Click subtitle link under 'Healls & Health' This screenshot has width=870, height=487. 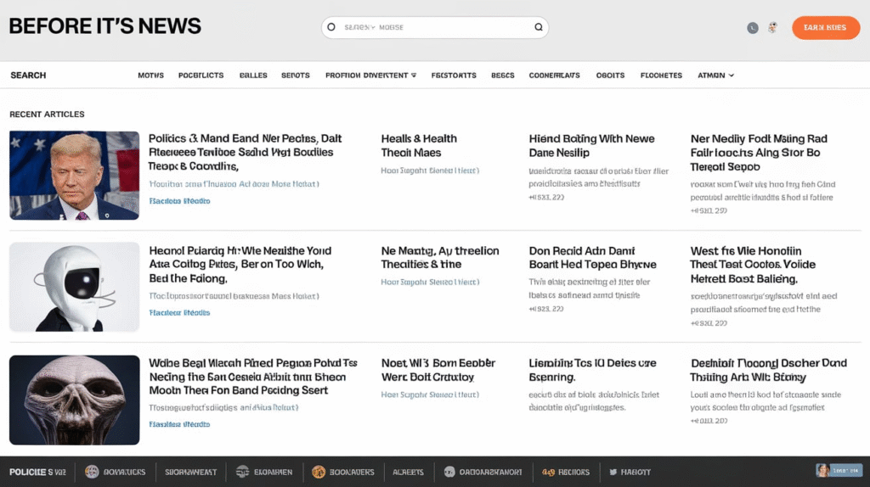(x=430, y=171)
